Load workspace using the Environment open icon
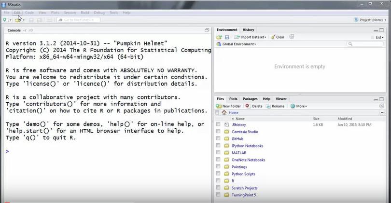391x203 pixels. click(219, 37)
